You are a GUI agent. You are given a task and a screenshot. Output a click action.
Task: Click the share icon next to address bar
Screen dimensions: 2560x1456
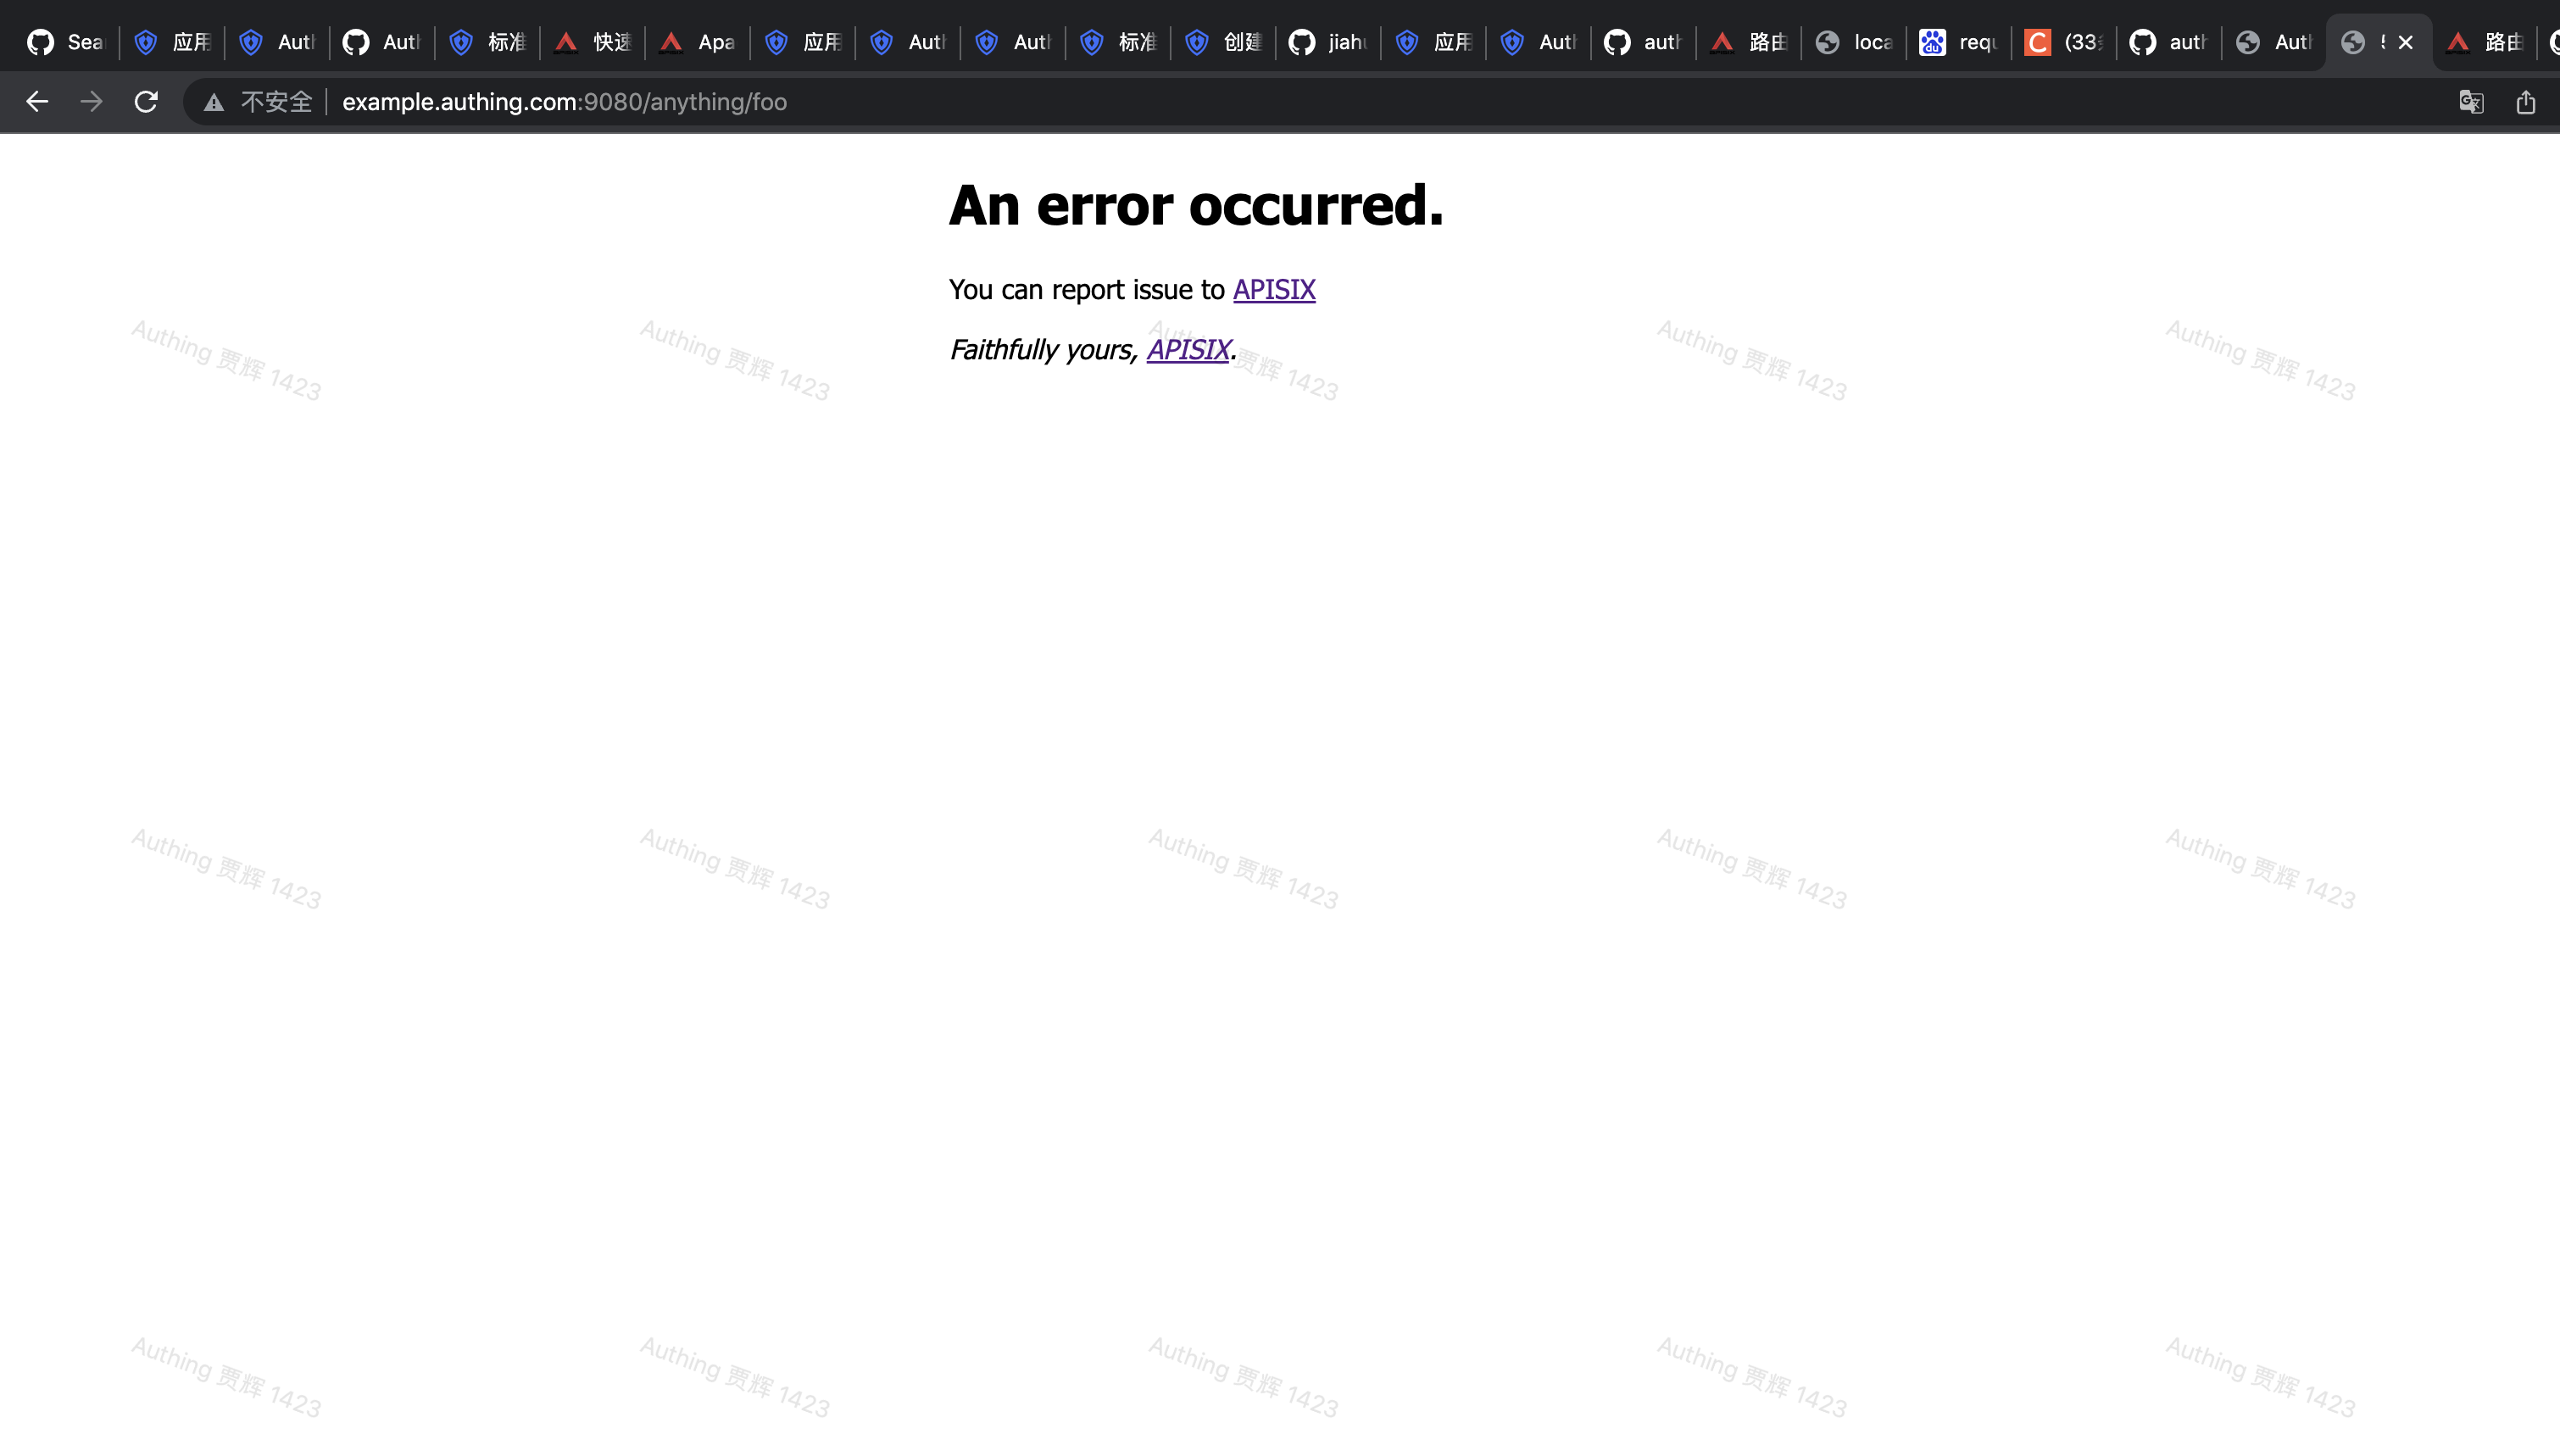pyautogui.click(x=2526, y=101)
